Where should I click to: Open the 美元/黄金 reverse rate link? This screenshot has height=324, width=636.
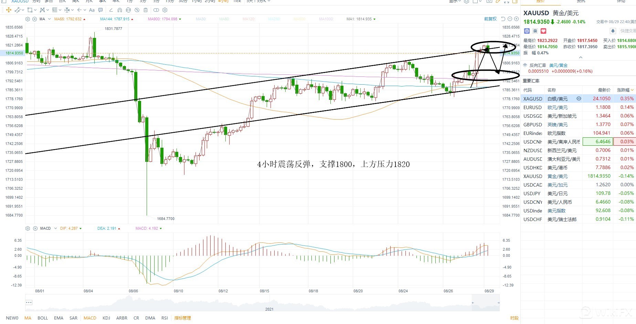coord(558,65)
